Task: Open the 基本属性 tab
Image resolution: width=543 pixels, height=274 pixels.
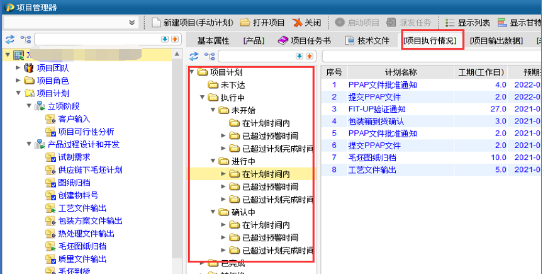Action: pos(213,40)
